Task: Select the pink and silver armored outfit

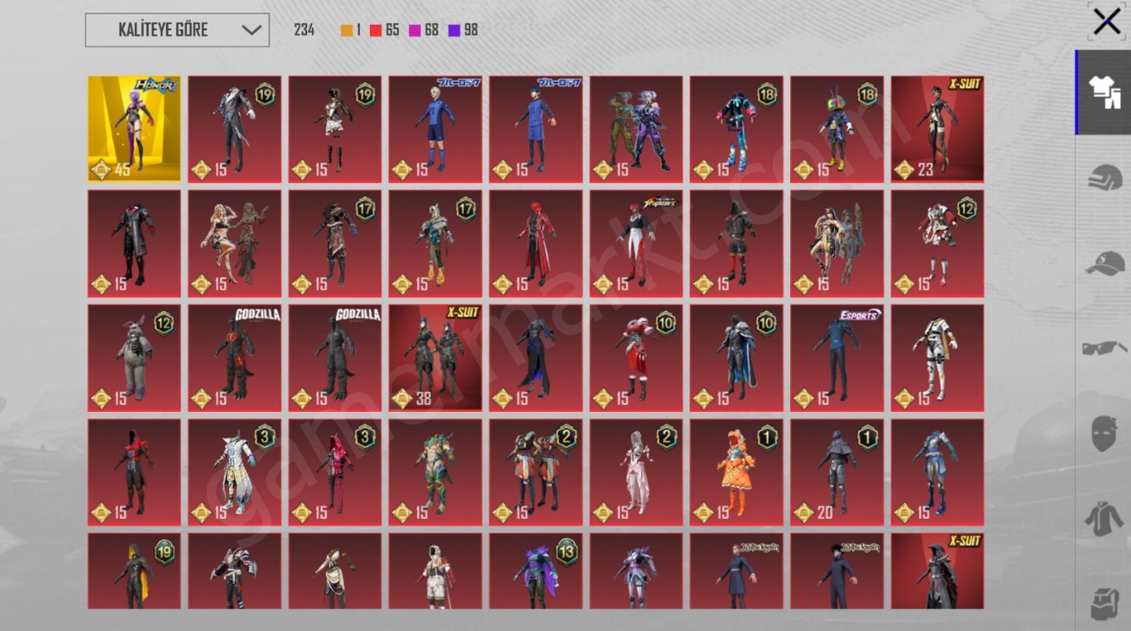Action: (x=636, y=571)
